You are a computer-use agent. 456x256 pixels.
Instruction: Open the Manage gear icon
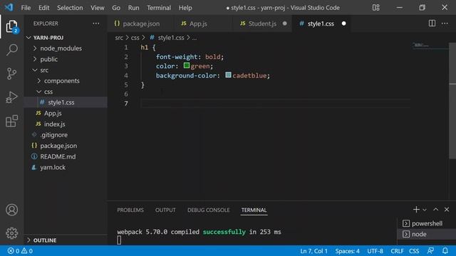click(11, 233)
